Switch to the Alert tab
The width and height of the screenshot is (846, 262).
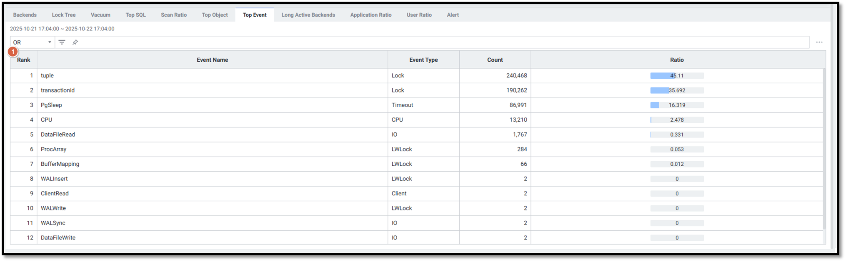coord(453,15)
